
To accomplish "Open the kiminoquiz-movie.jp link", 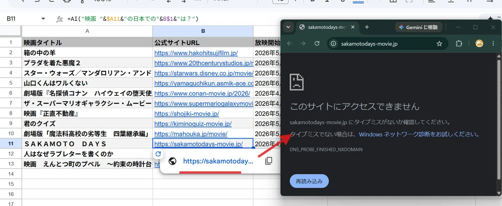I will pyautogui.click(x=193, y=124).
